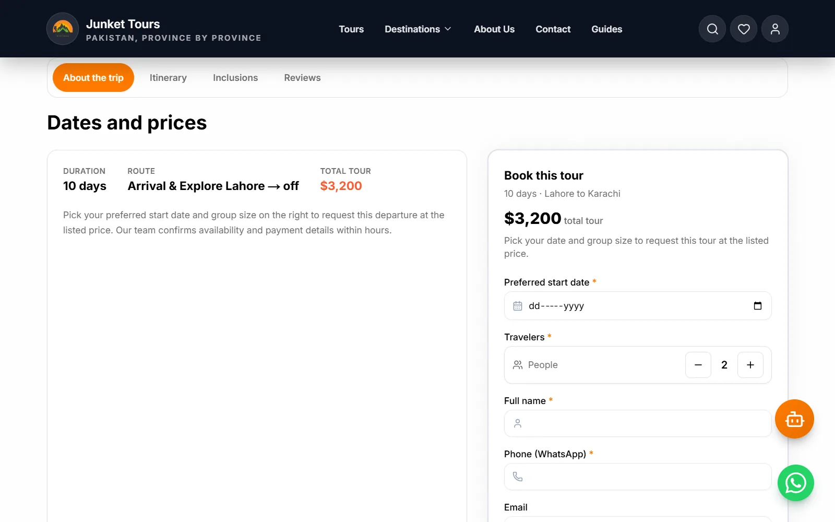The image size is (835, 522).
Task: Increase travelers with plus button
Action: pos(750,365)
